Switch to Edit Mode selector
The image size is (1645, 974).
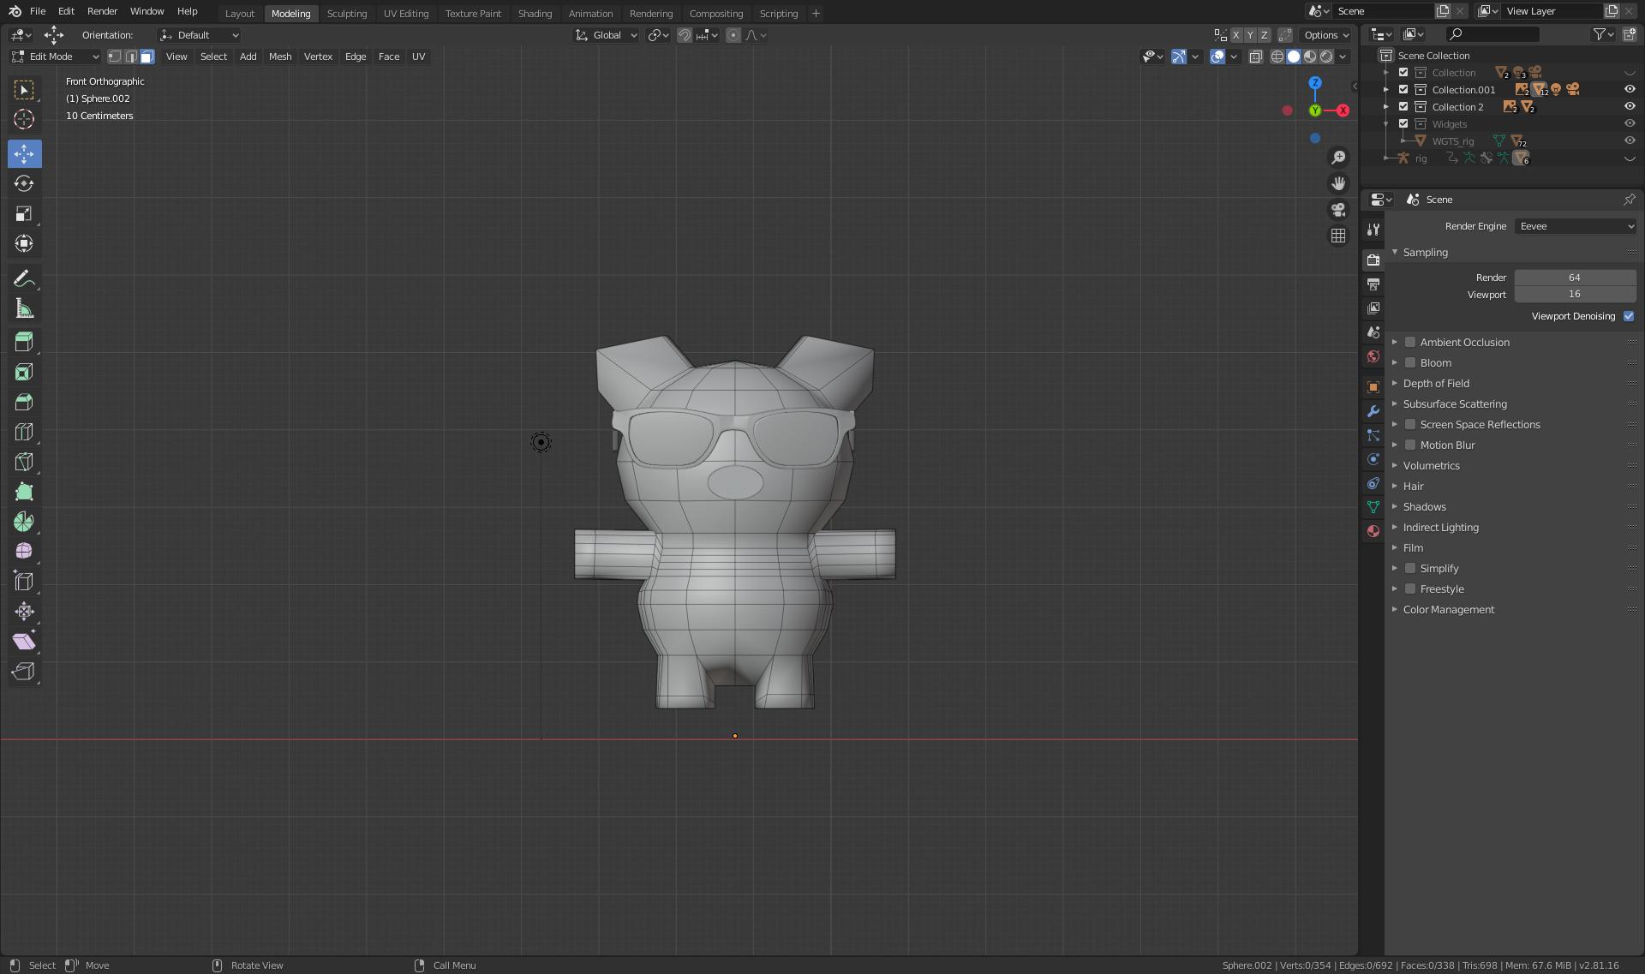[x=53, y=57]
